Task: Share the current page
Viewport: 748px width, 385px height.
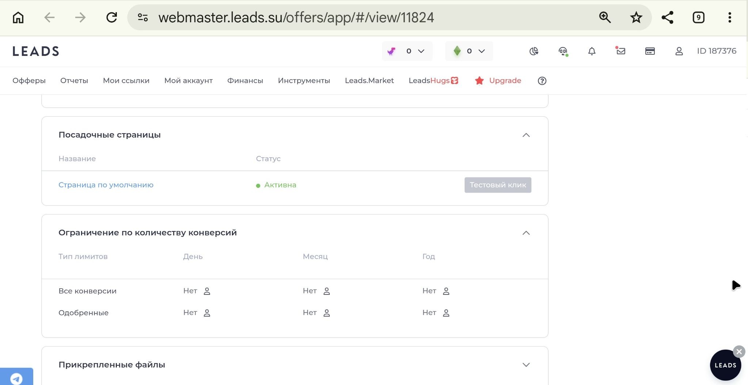Action: (668, 18)
